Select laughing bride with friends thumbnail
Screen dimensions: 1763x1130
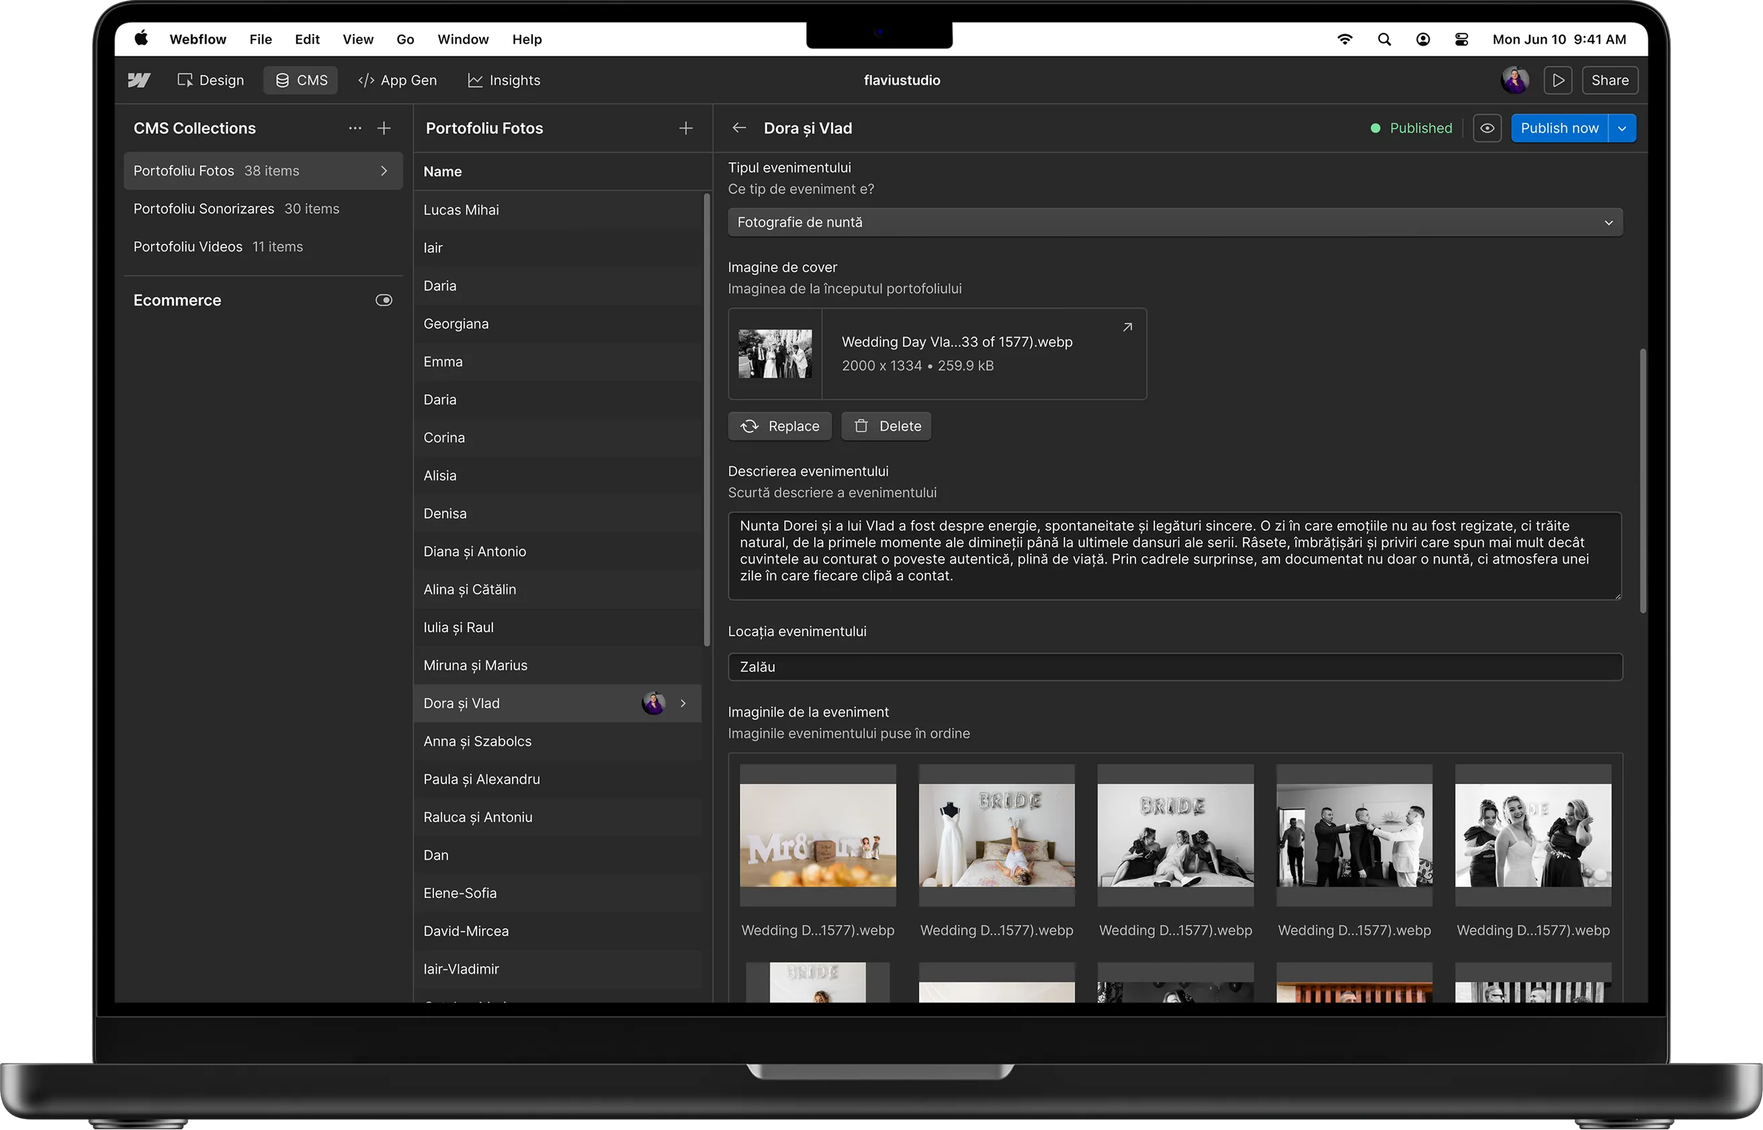(x=1533, y=836)
